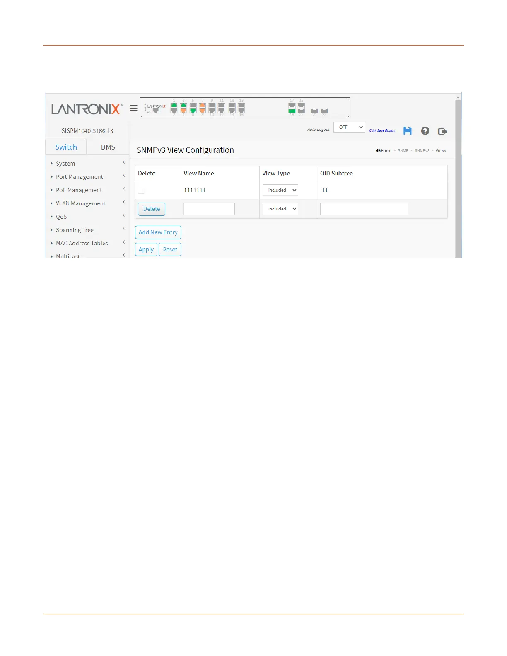Click the Reset button

pos(170,249)
